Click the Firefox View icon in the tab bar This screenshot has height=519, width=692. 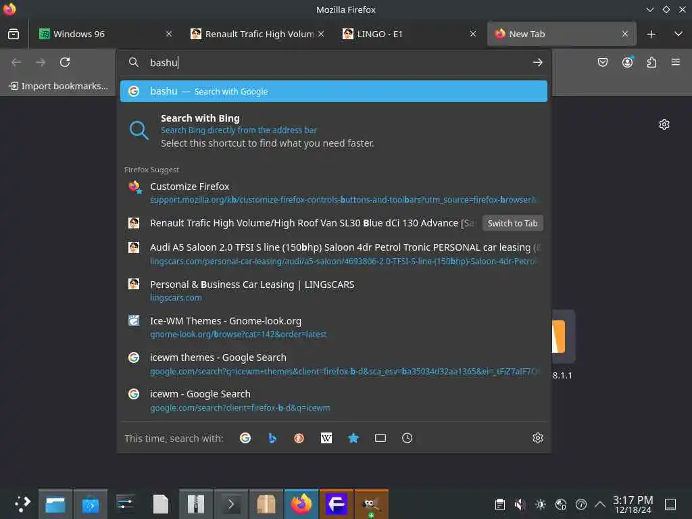point(14,34)
